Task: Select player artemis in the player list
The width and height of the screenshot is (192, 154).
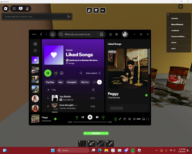Action: pos(175,18)
